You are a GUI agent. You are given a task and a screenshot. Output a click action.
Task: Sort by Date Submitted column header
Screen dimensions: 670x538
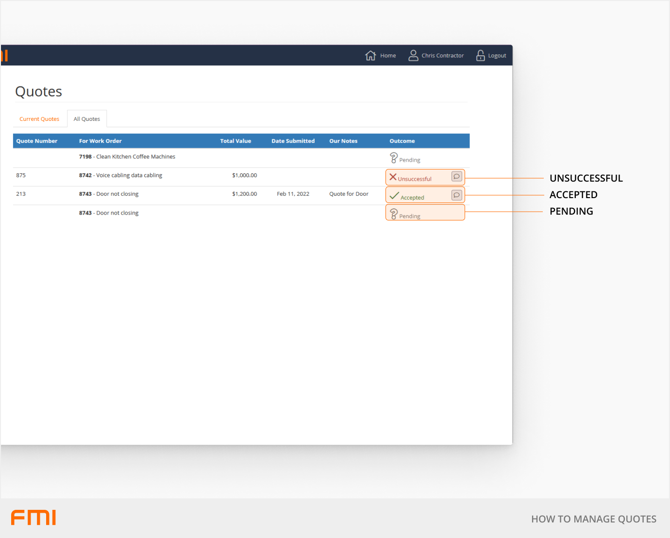click(x=293, y=141)
